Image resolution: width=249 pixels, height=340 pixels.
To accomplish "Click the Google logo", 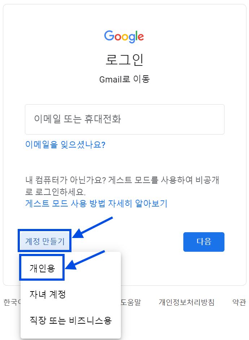I will tap(124, 36).
